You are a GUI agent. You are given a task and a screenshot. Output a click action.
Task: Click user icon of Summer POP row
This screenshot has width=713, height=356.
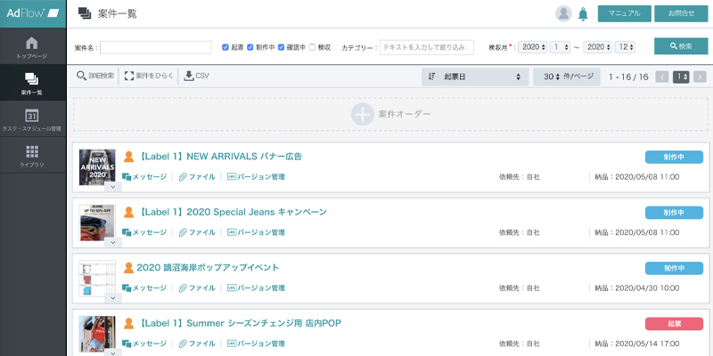128,323
